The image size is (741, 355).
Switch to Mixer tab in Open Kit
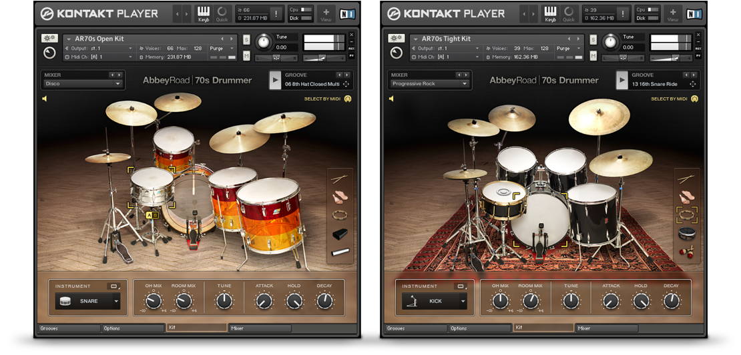(260, 328)
